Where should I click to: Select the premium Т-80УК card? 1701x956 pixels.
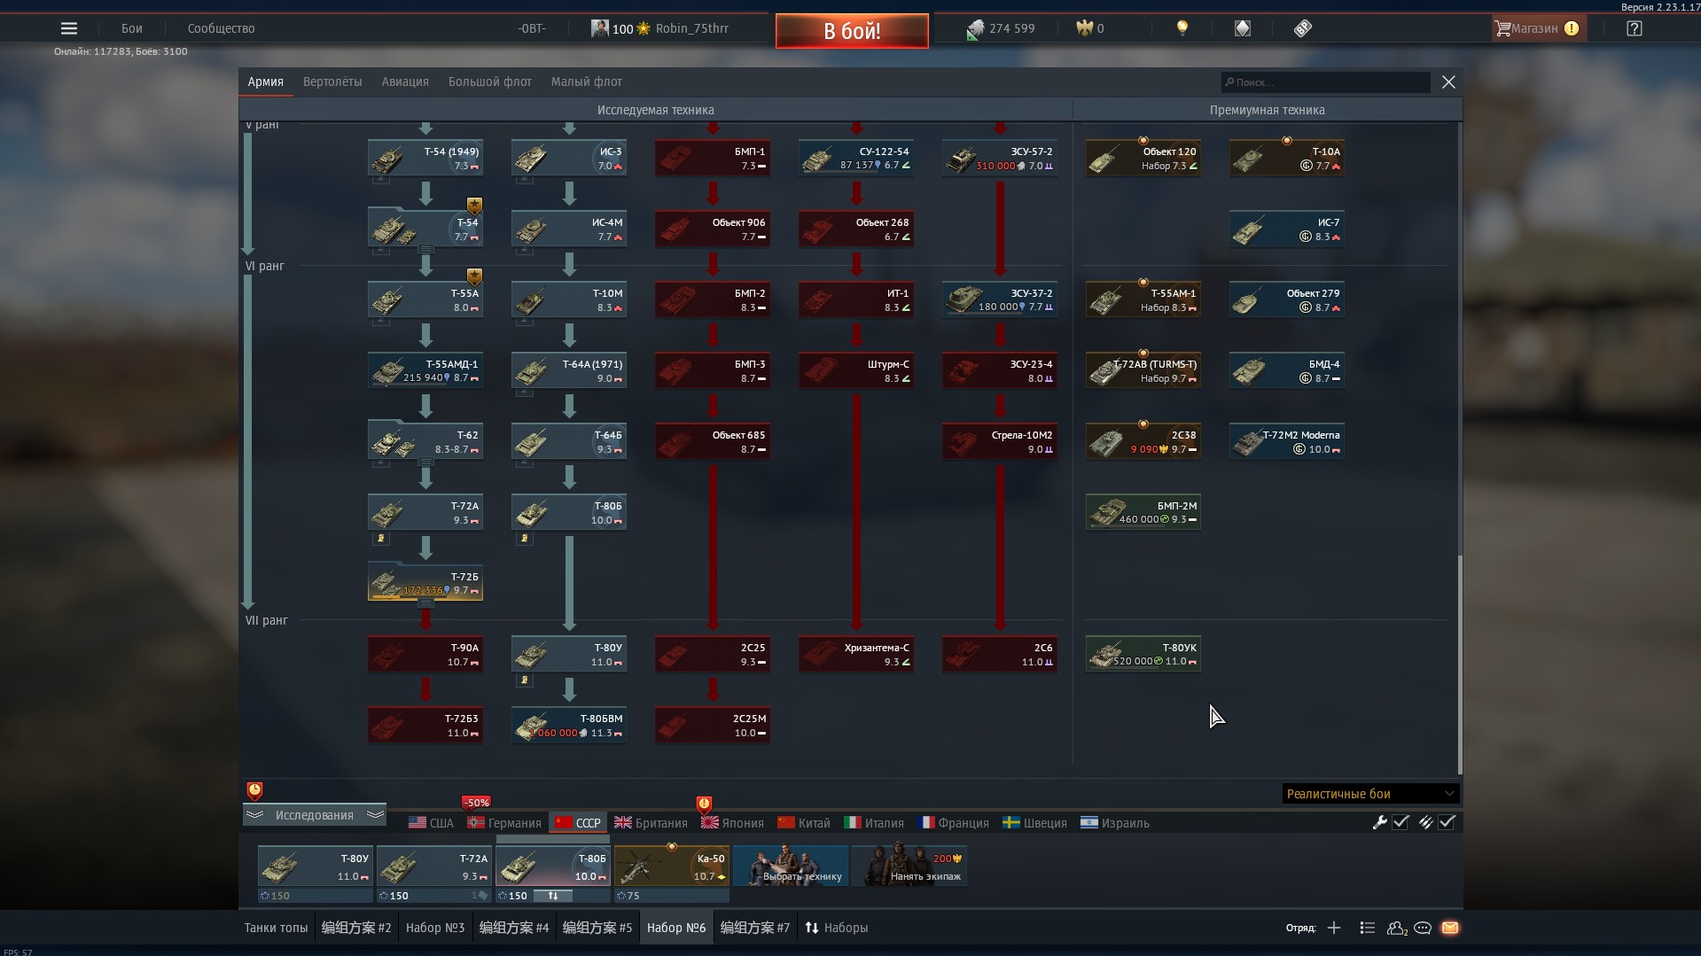1143,654
